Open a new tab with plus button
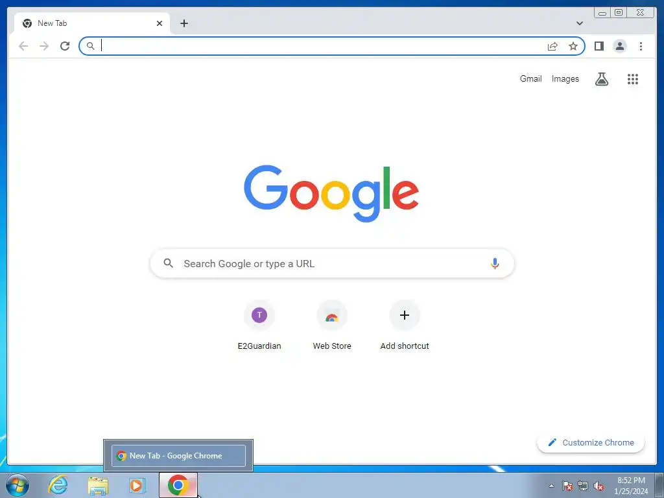This screenshot has width=664, height=498. pos(184,23)
